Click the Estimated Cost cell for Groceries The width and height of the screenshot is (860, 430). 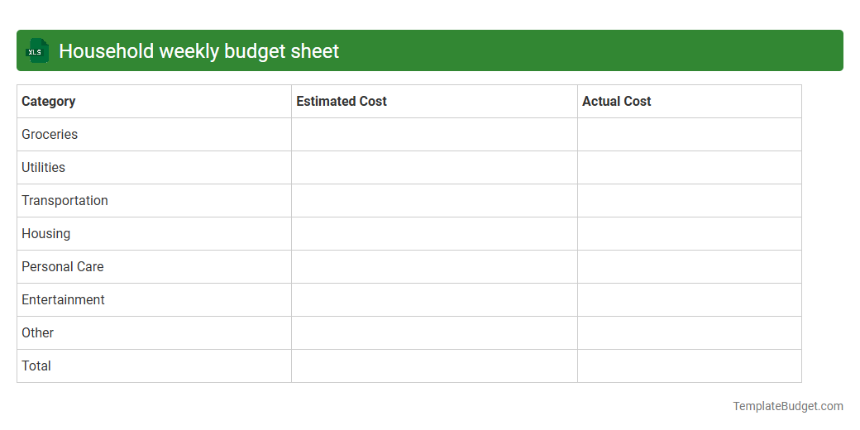click(434, 134)
